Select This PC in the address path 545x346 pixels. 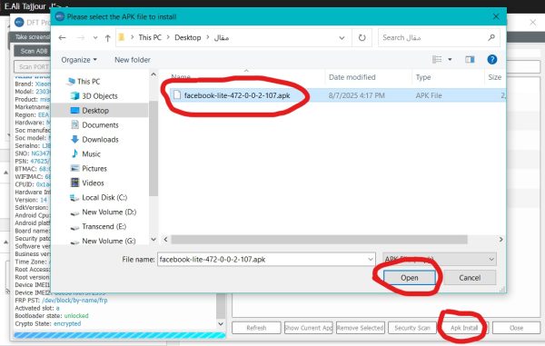(x=150, y=37)
